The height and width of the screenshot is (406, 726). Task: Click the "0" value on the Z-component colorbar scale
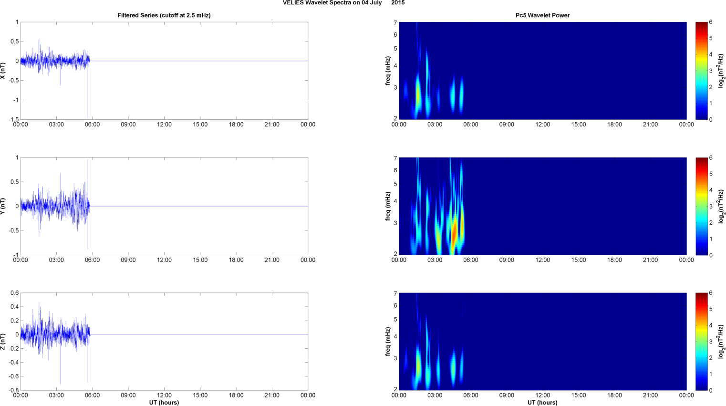(x=711, y=390)
